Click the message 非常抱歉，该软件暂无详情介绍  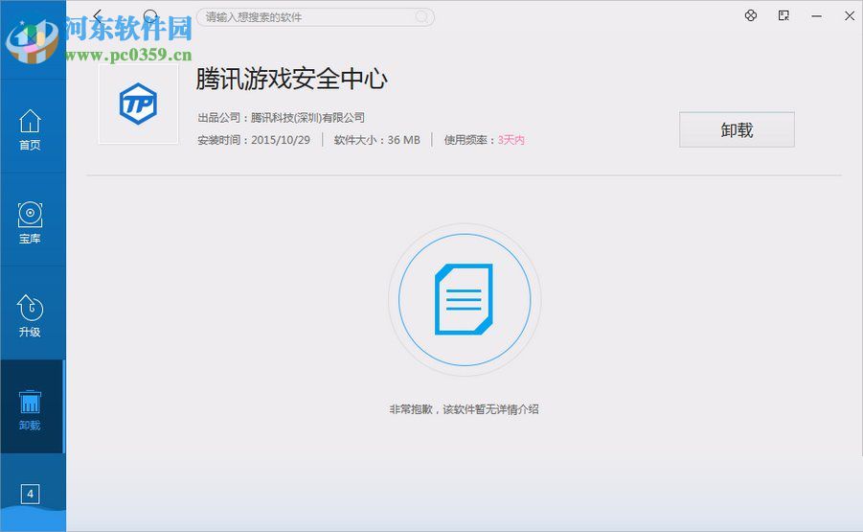[464, 409]
